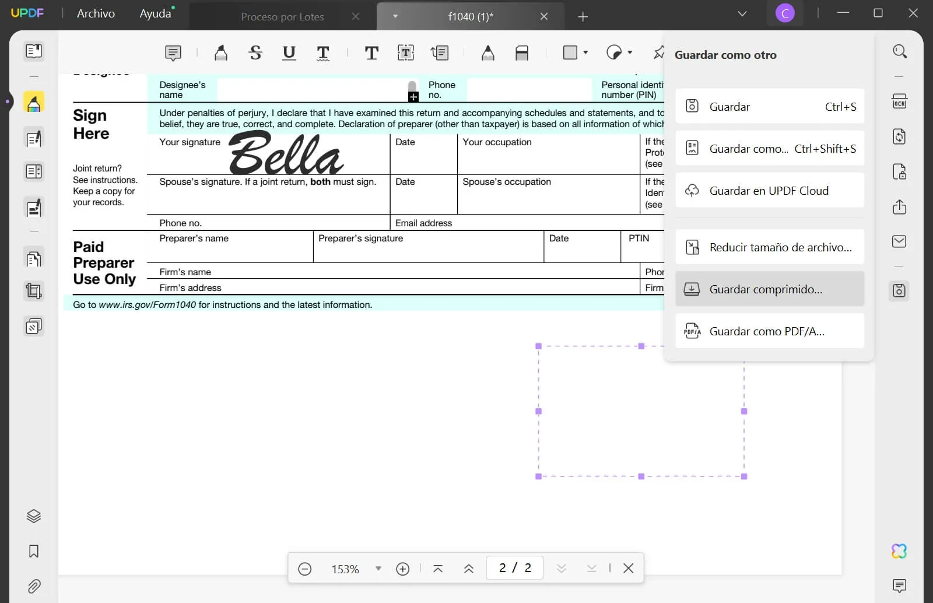Open the zoom percentage dropdown
The image size is (933, 603).
(378, 568)
